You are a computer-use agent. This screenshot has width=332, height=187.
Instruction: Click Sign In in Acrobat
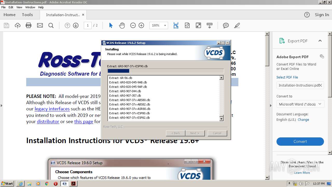[322, 15]
